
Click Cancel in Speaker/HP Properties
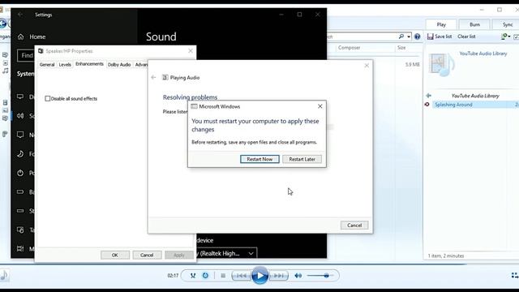[x=147, y=255]
